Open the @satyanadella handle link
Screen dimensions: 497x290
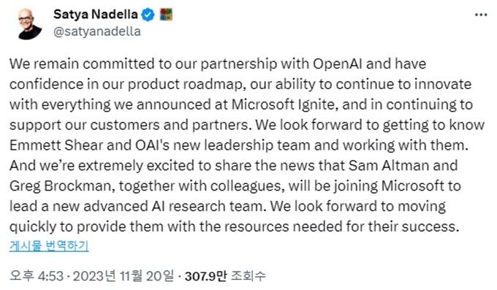(x=97, y=31)
